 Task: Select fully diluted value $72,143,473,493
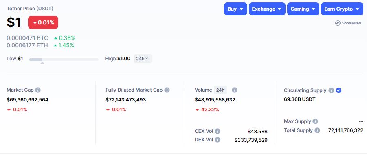[x=126, y=100]
